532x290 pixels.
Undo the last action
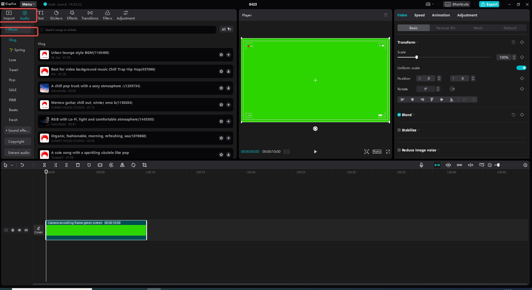[22, 165]
